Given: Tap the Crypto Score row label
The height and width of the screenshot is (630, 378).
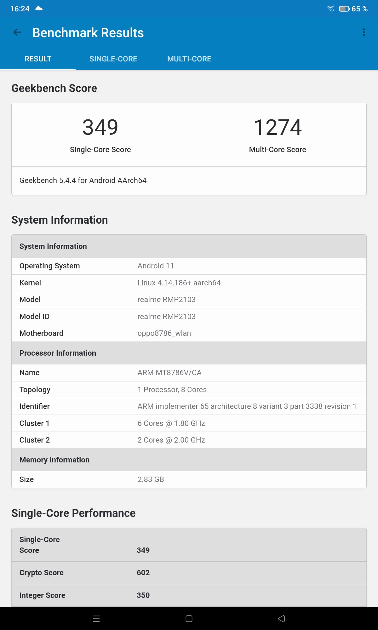Looking at the screenshot, I should point(41,573).
